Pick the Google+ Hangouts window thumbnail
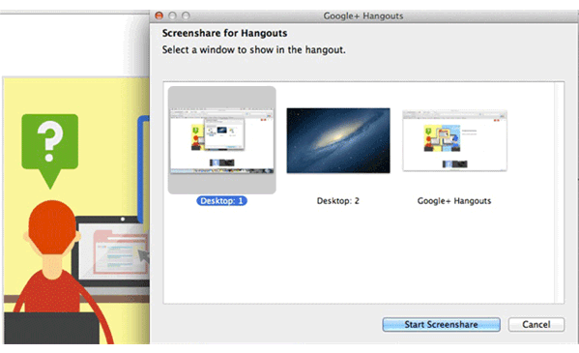The height and width of the screenshot is (353, 579). pyautogui.click(x=454, y=140)
